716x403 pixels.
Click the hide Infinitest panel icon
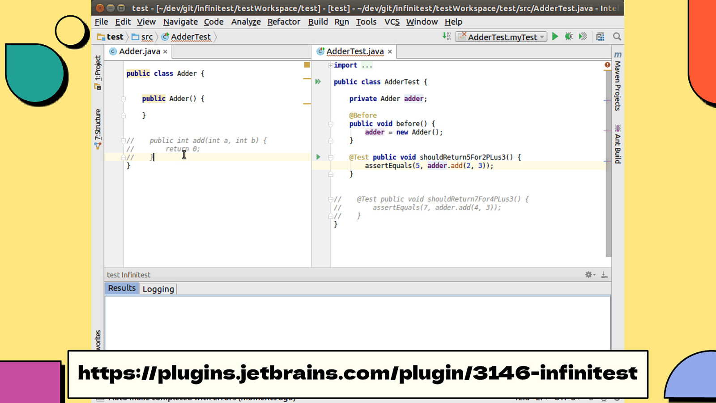tap(604, 274)
